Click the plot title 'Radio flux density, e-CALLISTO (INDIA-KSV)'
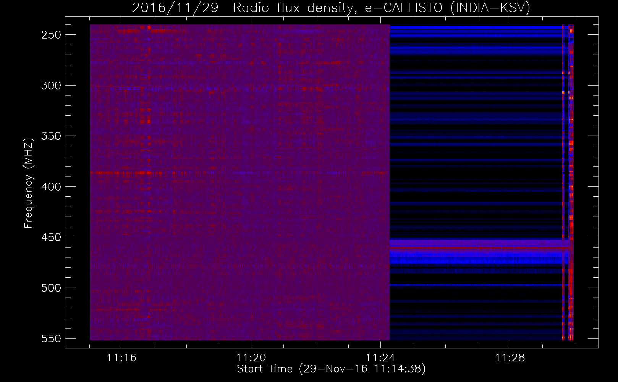Image resolution: width=618 pixels, height=382 pixels. pos(382,8)
